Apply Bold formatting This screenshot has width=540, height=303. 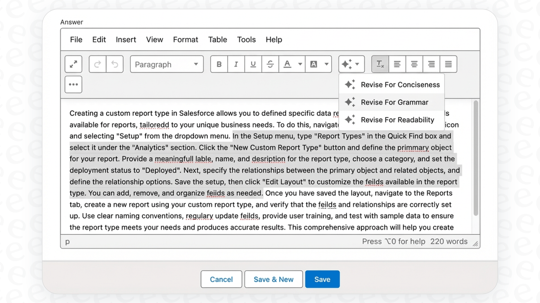[219, 64]
